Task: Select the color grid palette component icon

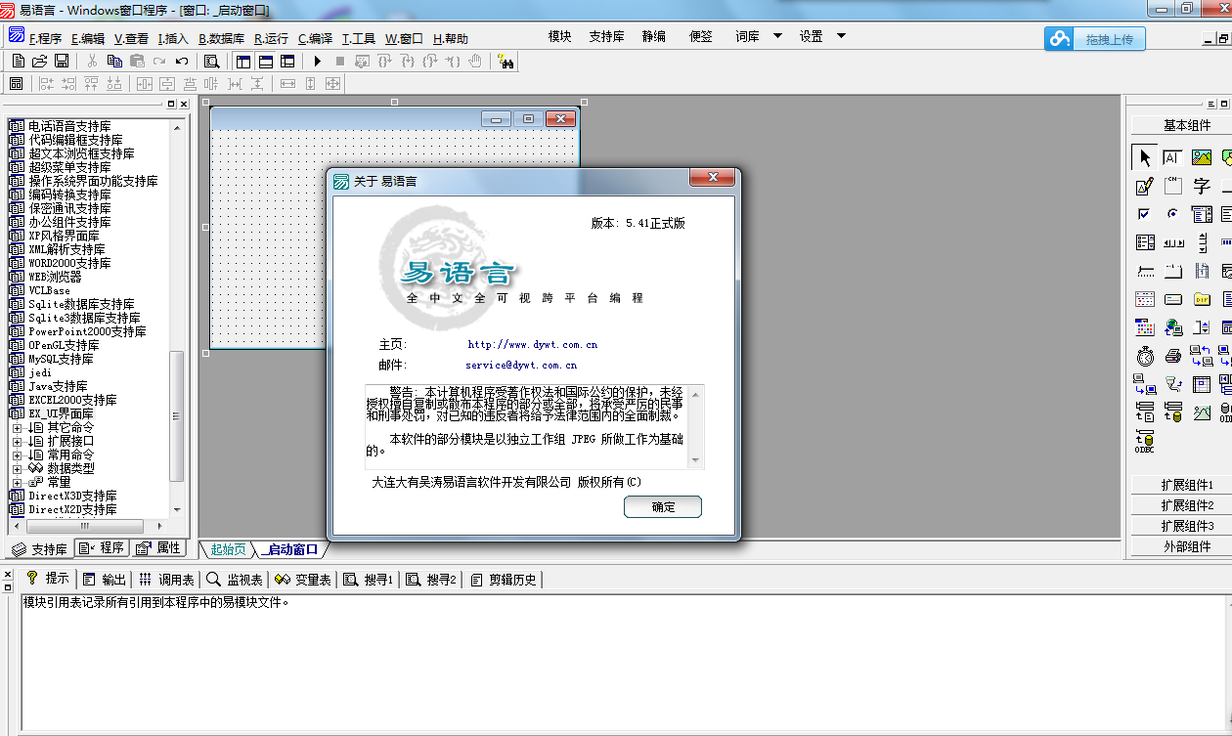Action: click(x=1144, y=327)
